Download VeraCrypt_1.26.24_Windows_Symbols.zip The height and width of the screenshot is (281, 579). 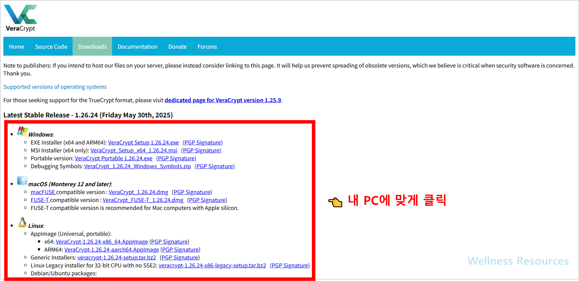pyautogui.click(x=138, y=166)
